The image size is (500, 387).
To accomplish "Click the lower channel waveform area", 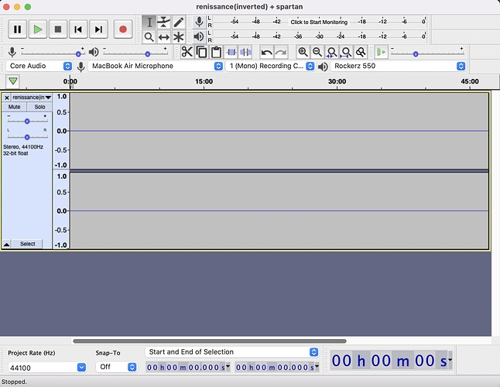I will pos(279,211).
